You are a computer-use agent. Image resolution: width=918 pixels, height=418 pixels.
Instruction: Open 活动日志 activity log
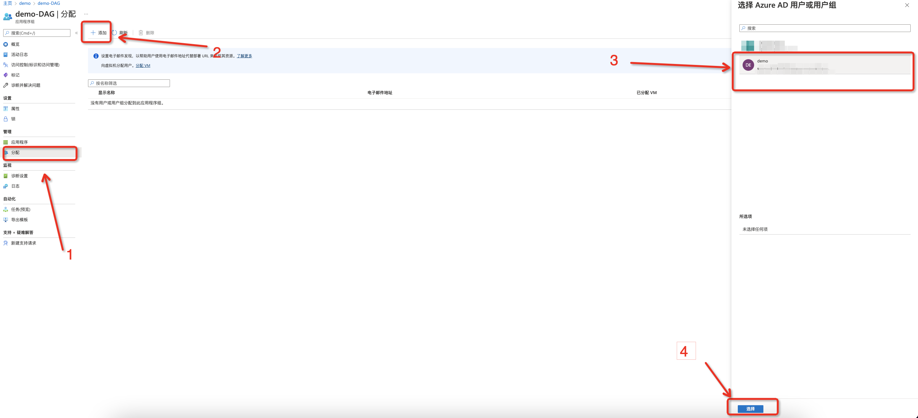point(19,54)
